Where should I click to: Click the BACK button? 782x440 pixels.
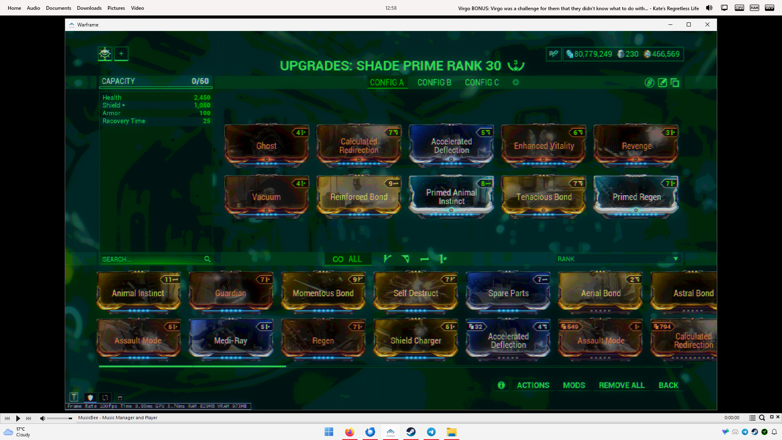tap(668, 385)
